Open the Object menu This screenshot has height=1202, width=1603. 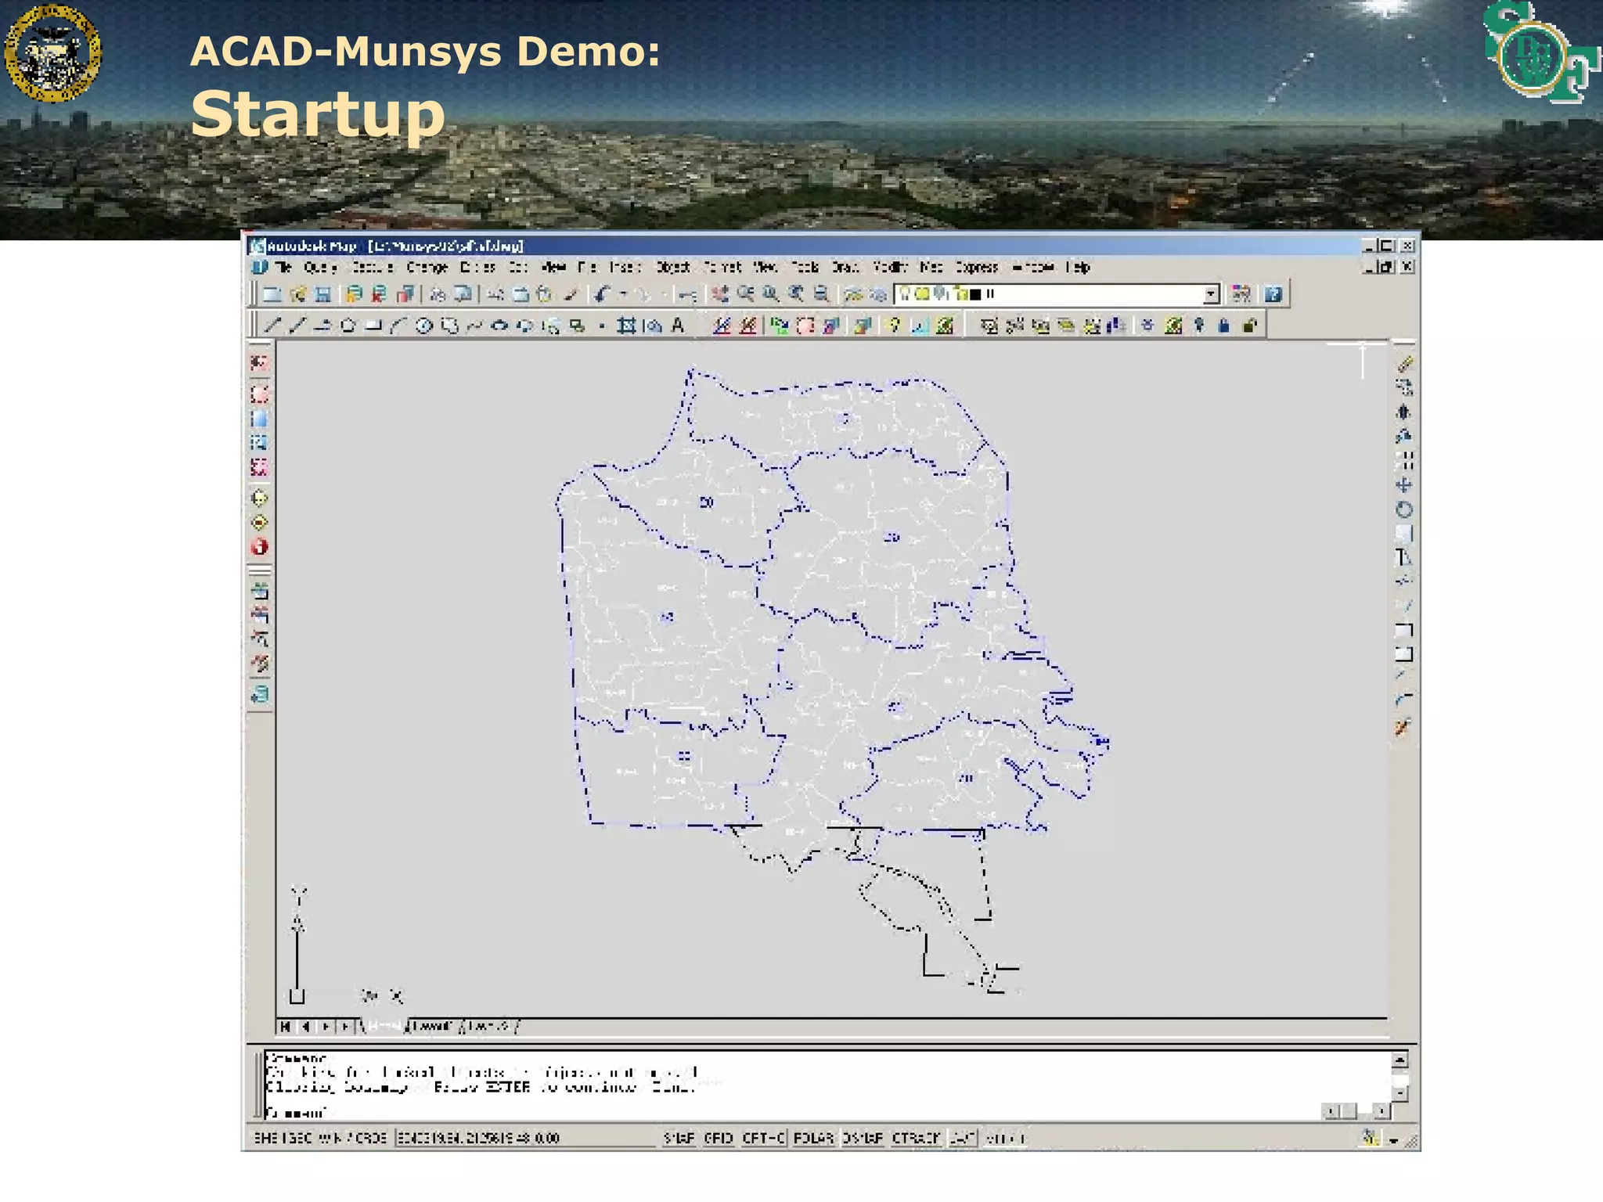pyautogui.click(x=673, y=267)
